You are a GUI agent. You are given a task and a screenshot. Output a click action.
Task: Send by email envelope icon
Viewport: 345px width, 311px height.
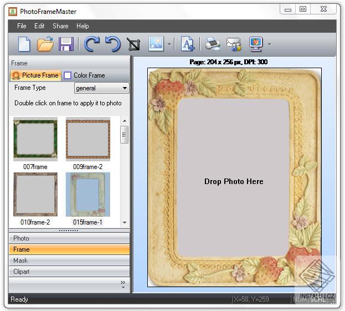pos(234,44)
